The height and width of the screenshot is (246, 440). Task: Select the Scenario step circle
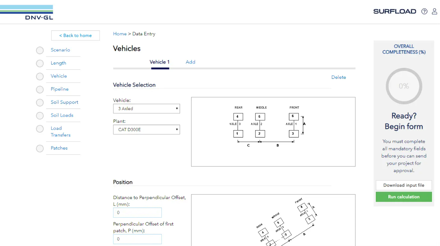[x=40, y=50]
